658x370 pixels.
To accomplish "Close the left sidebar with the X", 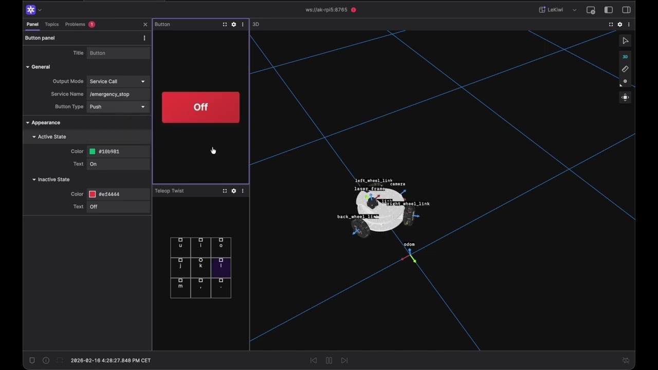I will (x=145, y=24).
